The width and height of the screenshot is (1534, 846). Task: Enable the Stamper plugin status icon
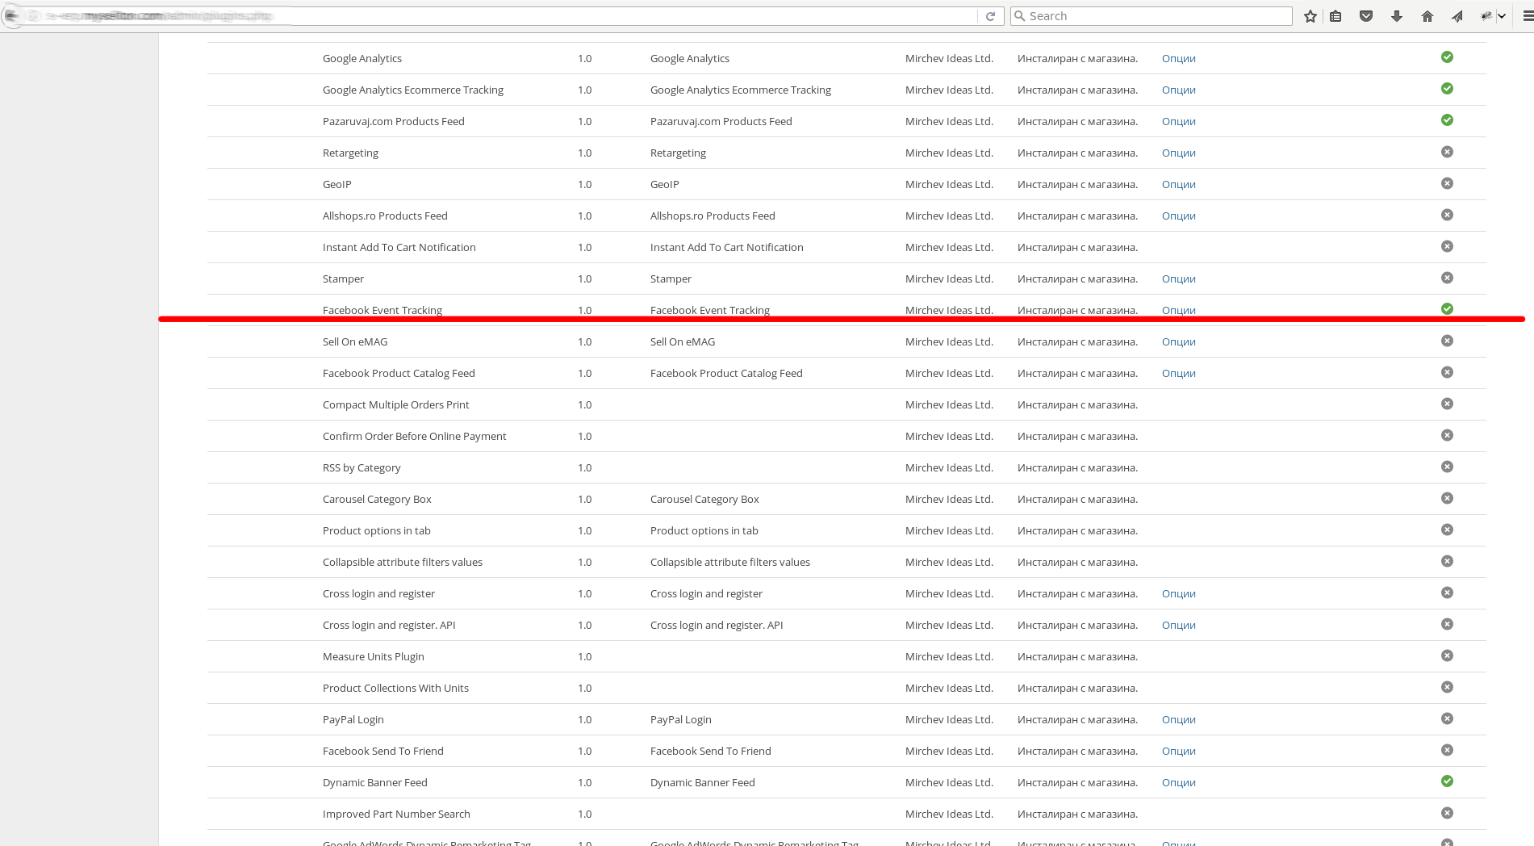pos(1447,278)
